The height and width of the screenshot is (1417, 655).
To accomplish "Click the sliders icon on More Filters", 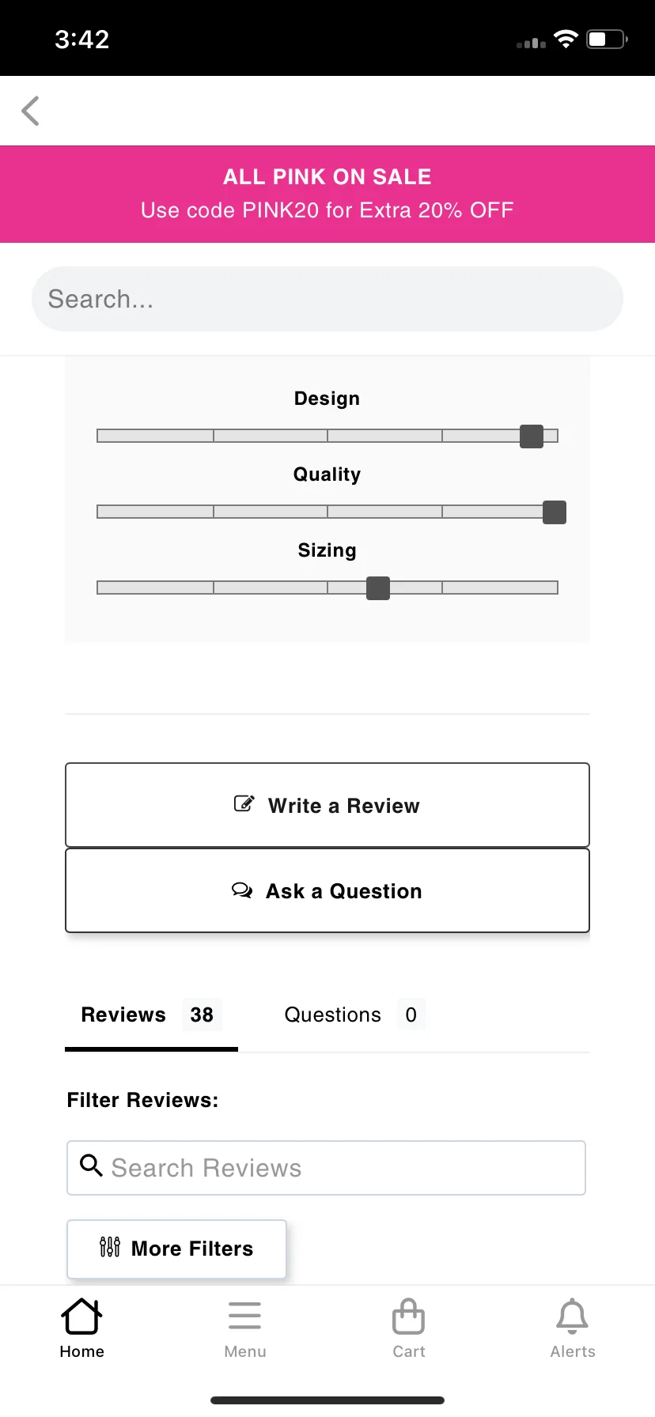I will click(x=110, y=1248).
